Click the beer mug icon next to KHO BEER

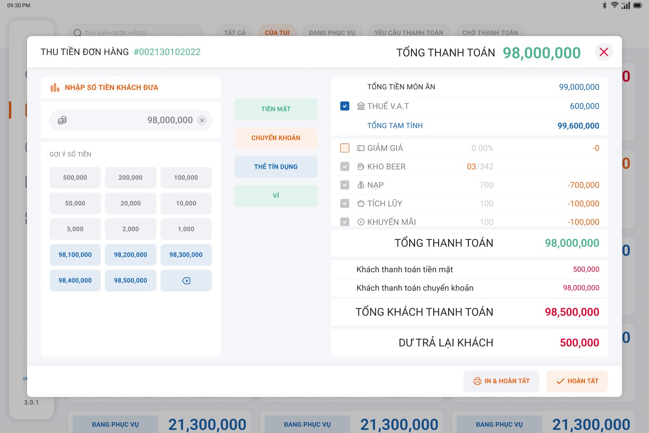[x=361, y=166]
